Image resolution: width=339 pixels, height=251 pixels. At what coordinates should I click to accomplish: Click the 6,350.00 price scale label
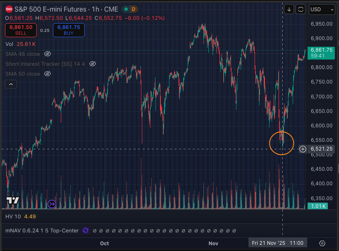pyautogui.click(x=322, y=198)
